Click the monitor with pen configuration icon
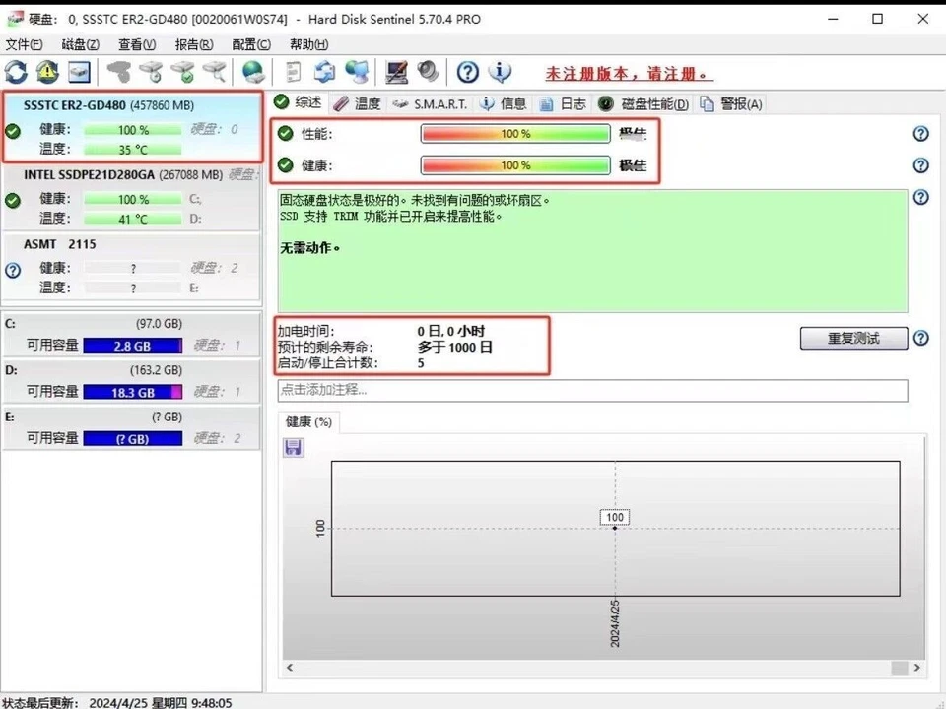Viewport: 946px width, 709px height. click(396, 72)
